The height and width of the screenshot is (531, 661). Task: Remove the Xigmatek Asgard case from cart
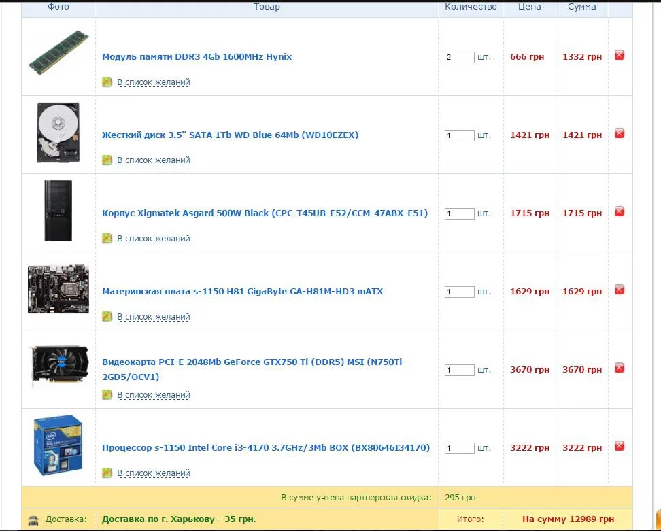(x=620, y=211)
